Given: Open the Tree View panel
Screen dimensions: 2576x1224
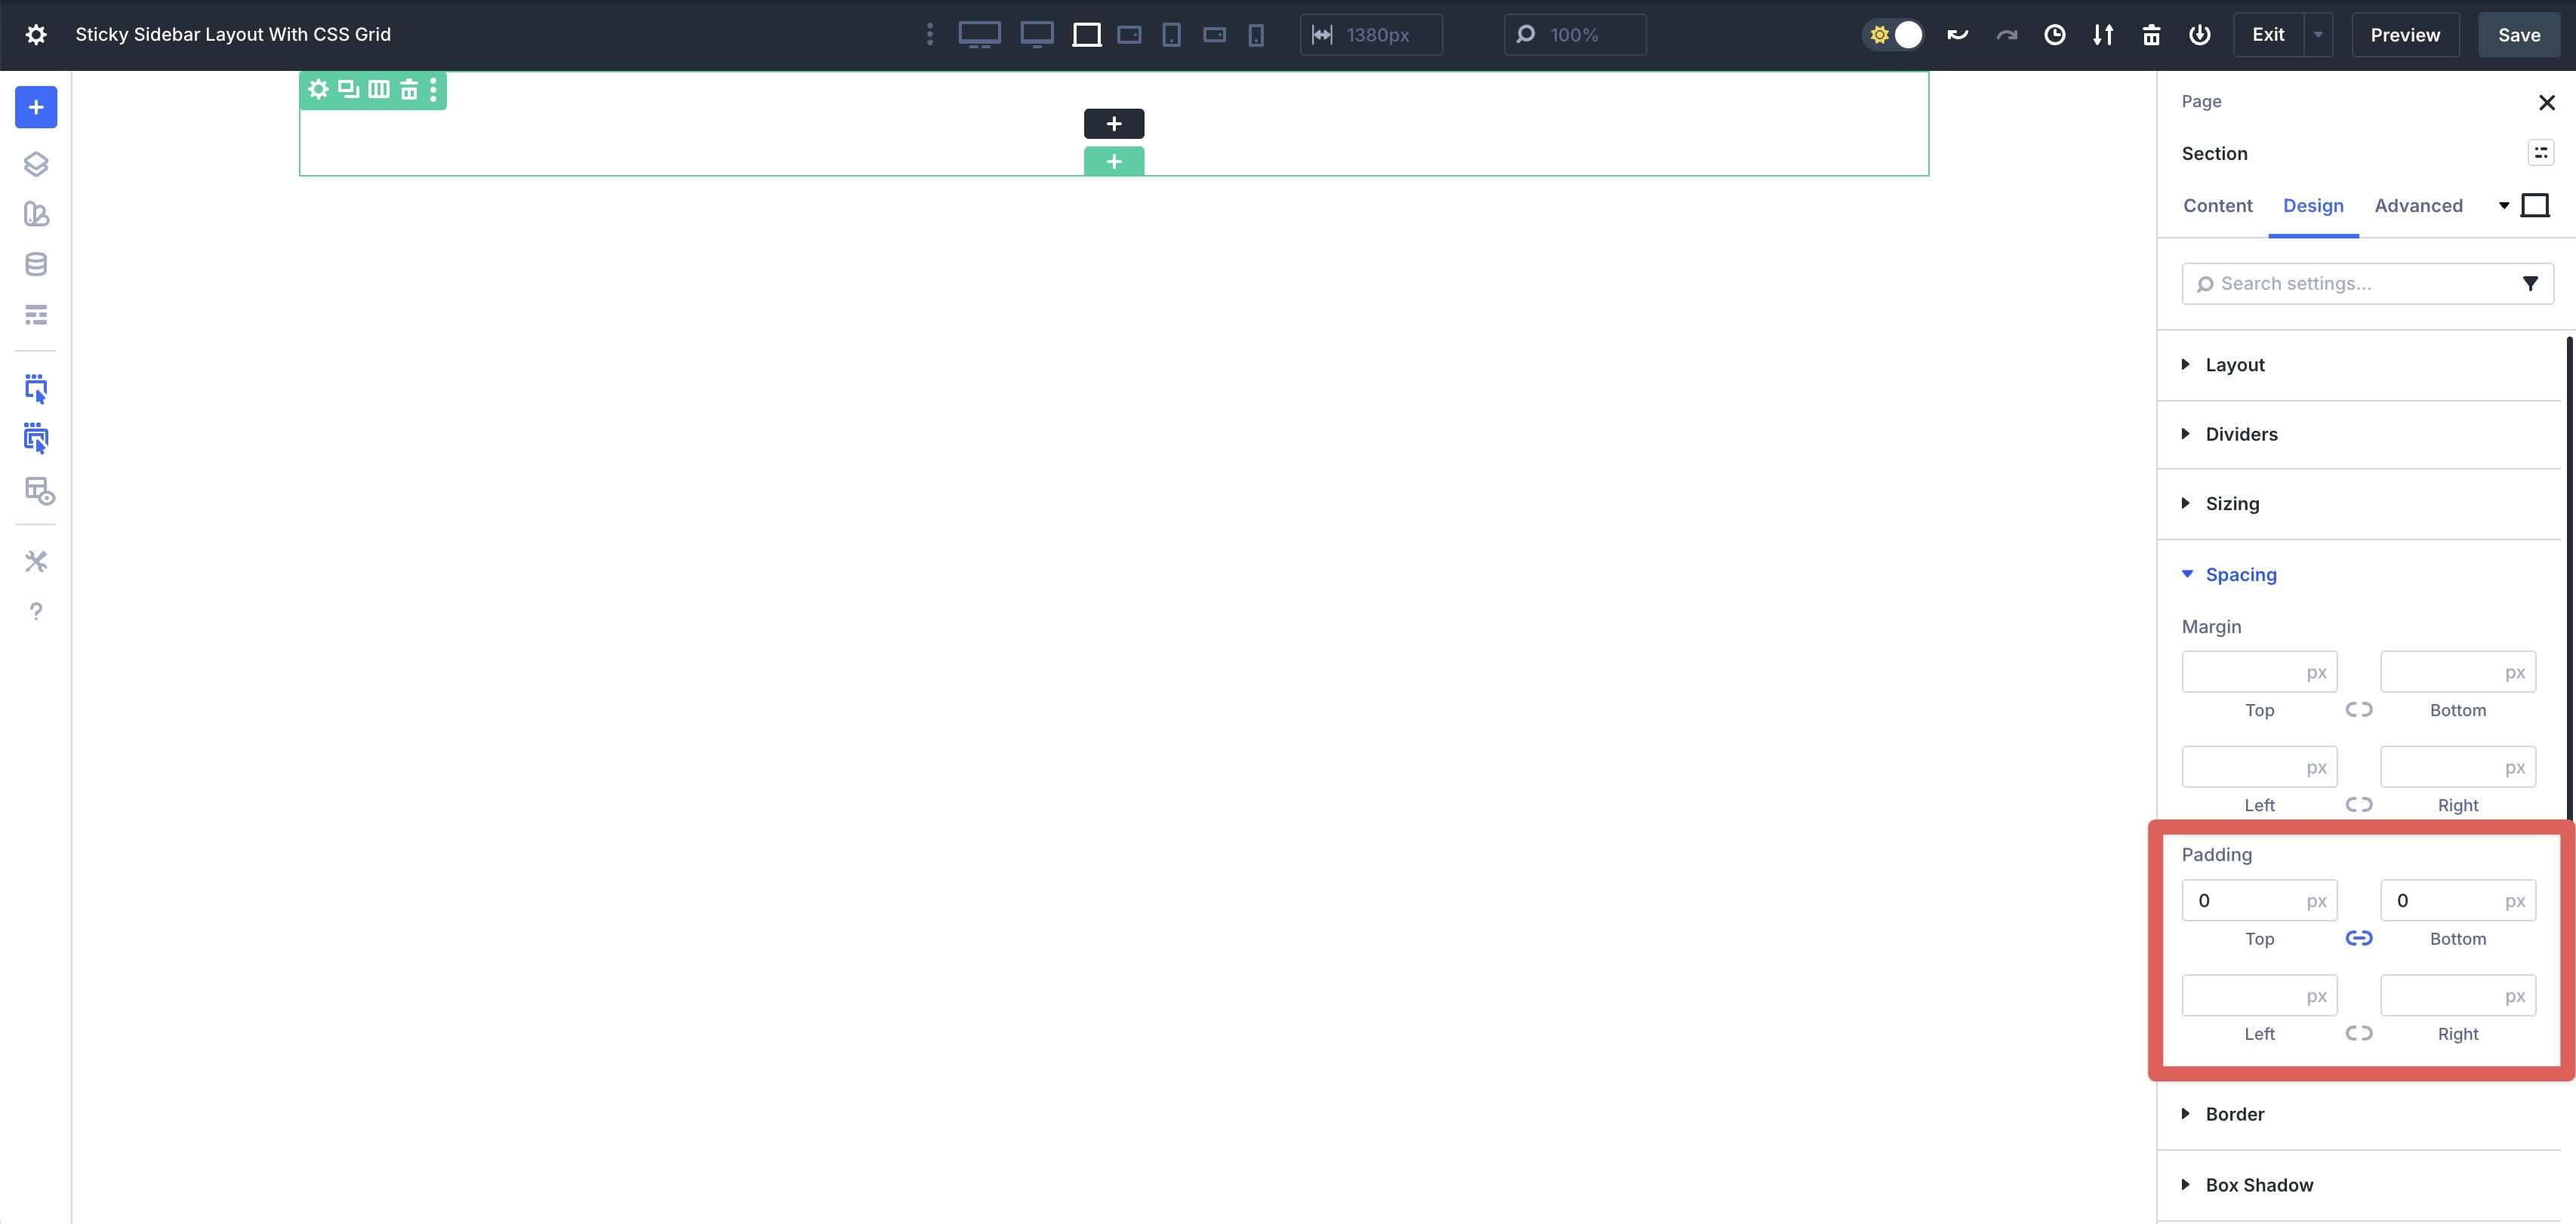Looking at the screenshot, I should [x=36, y=164].
